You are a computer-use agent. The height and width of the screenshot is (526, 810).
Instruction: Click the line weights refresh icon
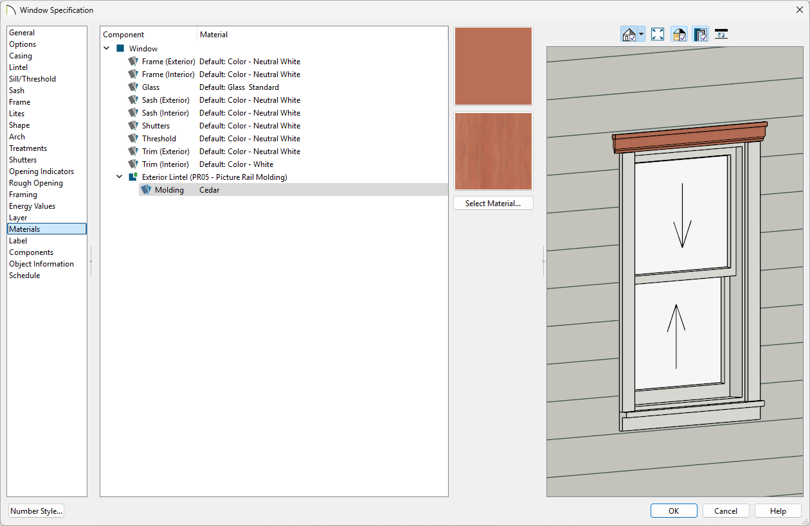pos(721,34)
